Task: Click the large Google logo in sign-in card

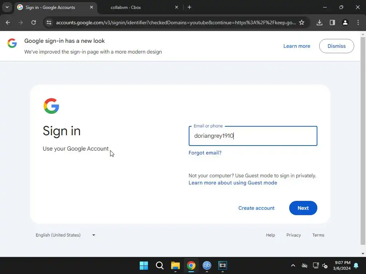Action: tap(51, 106)
